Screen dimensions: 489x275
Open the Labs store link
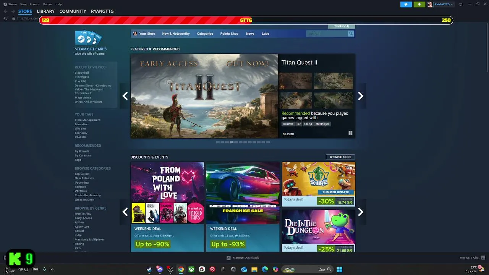click(x=265, y=34)
